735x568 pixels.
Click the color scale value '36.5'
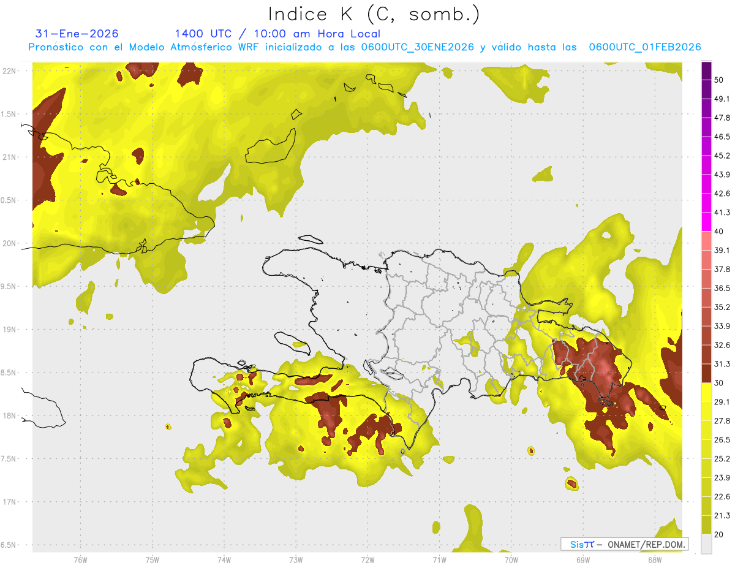point(723,288)
